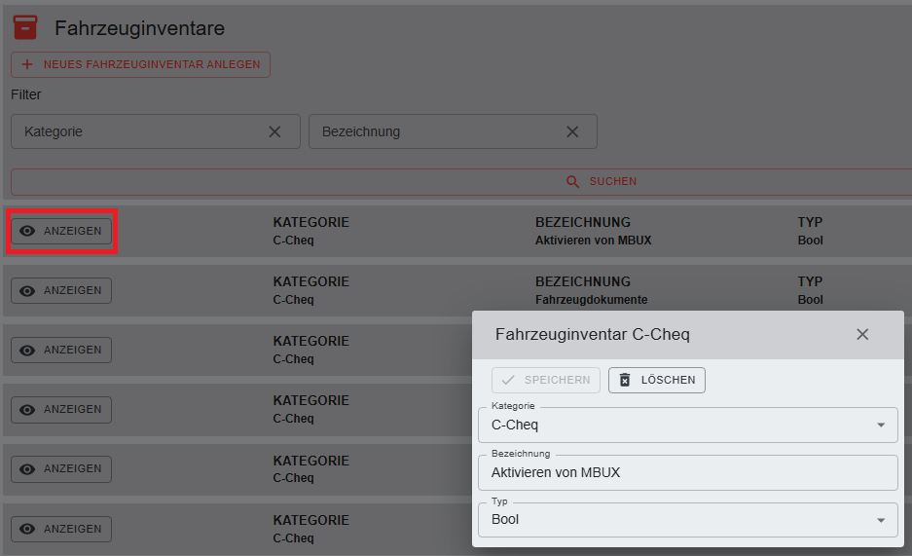Click the trash icon on Löschen button
This screenshot has height=556, width=912.
coord(625,380)
